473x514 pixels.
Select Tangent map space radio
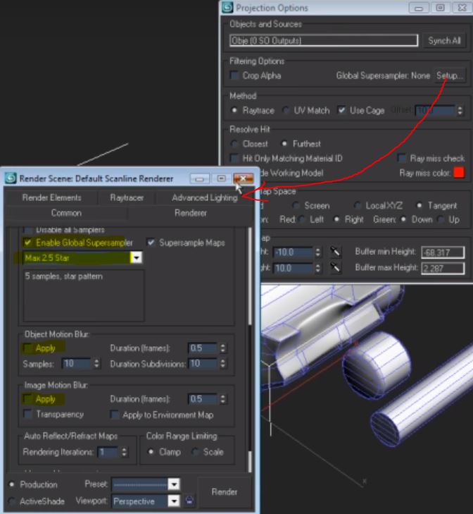tap(420, 205)
